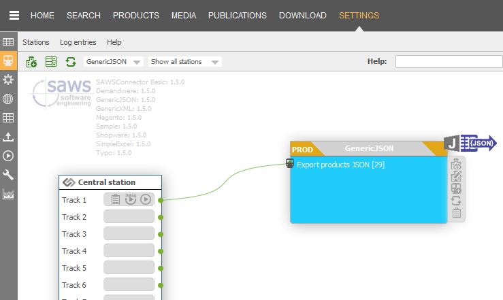
Task: Switch to the PRODUCTS tab
Action: pos(135,16)
